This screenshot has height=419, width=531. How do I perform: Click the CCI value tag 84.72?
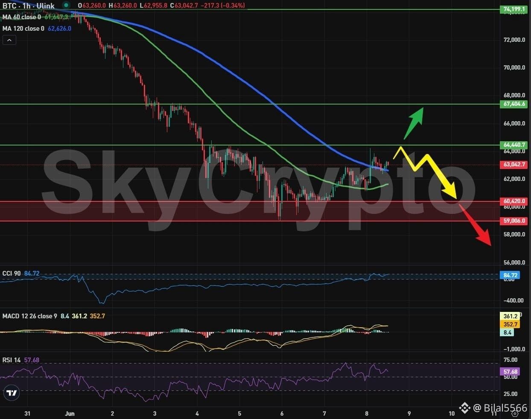(x=510, y=275)
